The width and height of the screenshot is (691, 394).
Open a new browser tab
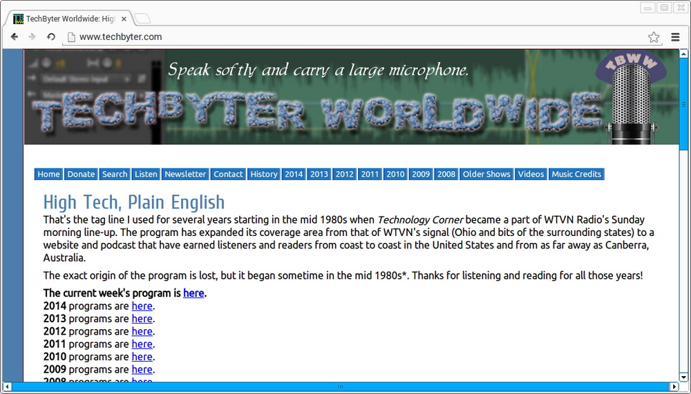coord(142,19)
